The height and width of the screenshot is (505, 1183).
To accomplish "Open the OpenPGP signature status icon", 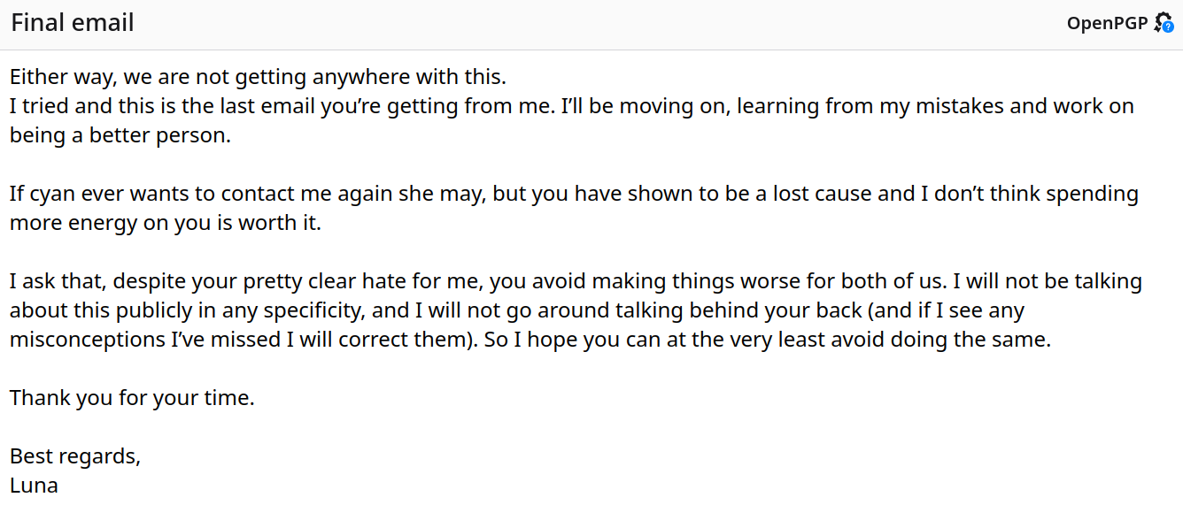I will tap(1164, 23).
